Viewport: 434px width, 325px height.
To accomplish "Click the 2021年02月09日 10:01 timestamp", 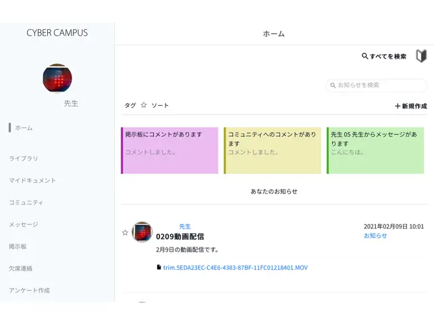I will point(394,227).
